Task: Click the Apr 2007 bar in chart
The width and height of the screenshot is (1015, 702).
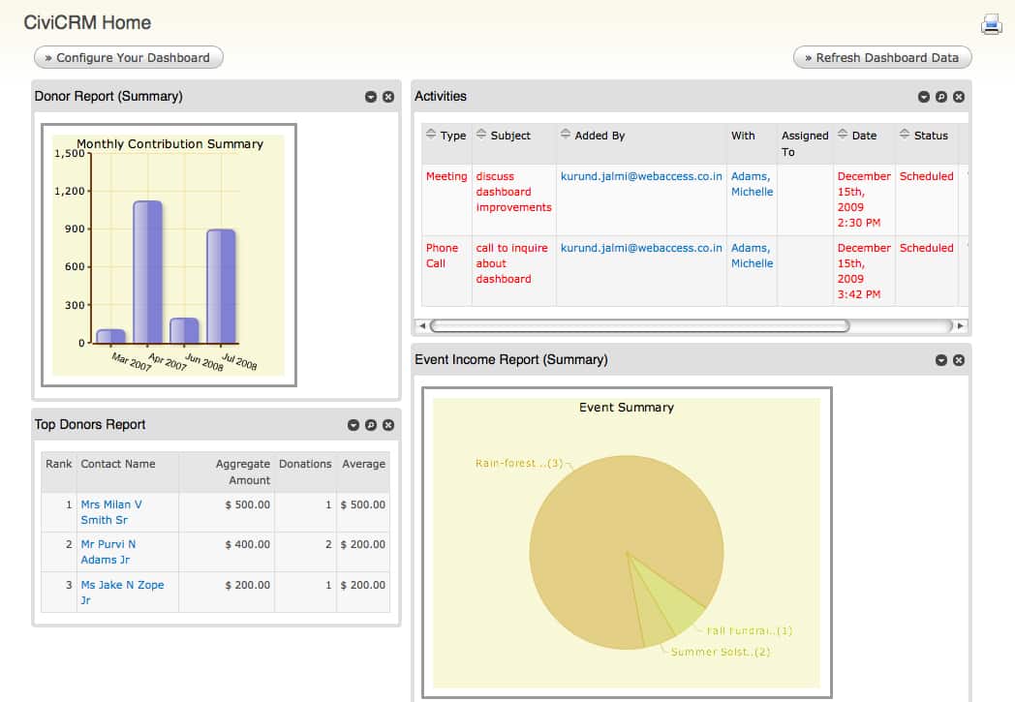Action: (x=147, y=272)
